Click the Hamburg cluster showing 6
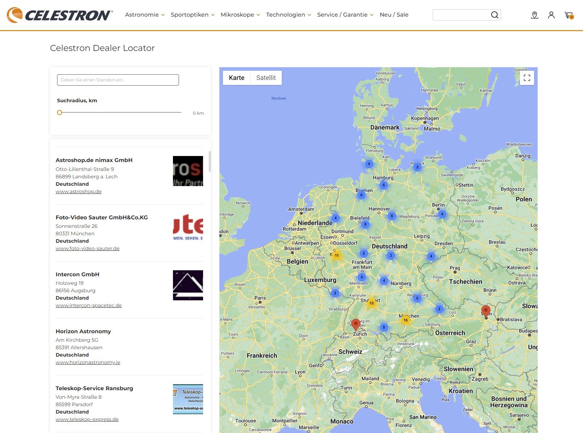 (x=383, y=185)
